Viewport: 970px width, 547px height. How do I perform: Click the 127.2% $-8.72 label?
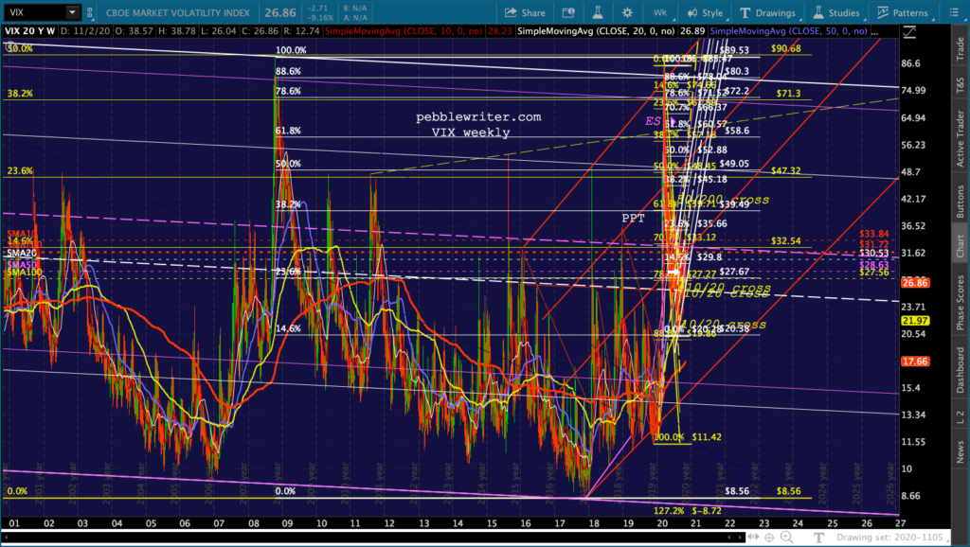coord(688,511)
